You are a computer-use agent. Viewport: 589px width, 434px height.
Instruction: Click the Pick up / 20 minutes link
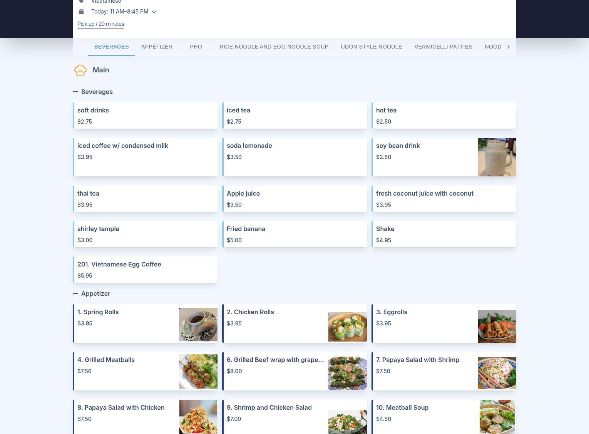[x=101, y=24]
